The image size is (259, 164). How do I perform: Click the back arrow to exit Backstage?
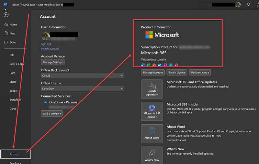click(6, 15)
